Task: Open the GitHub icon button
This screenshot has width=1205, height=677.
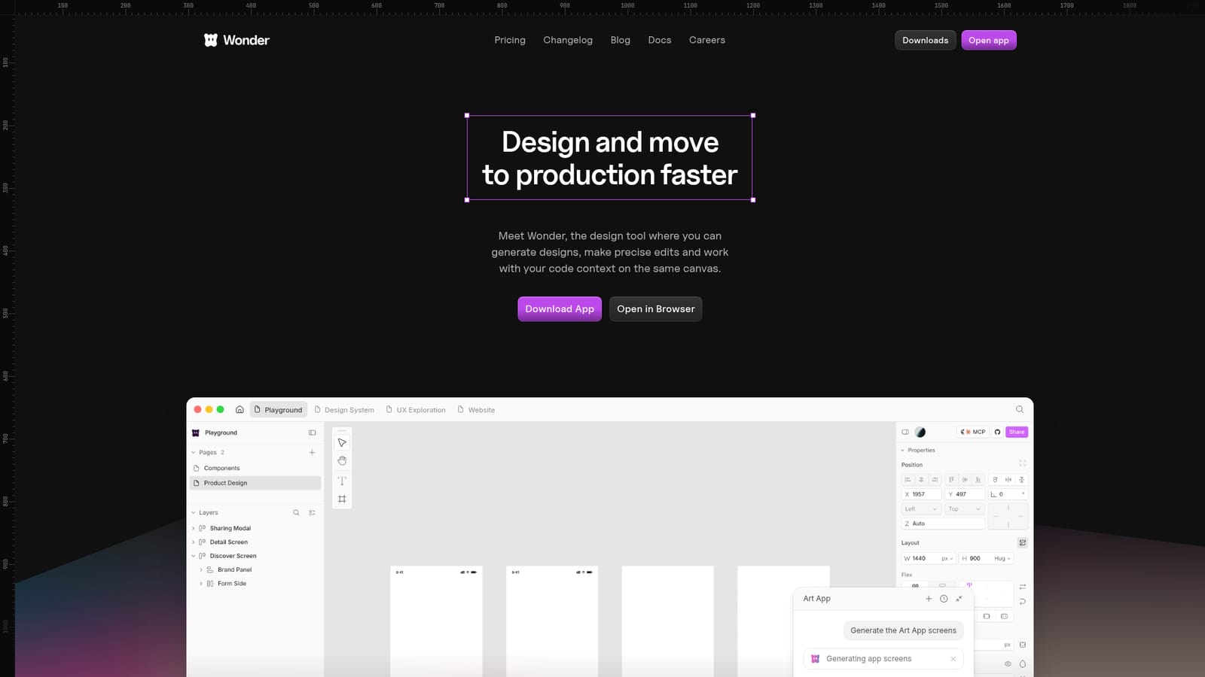Action: point(997,432)
